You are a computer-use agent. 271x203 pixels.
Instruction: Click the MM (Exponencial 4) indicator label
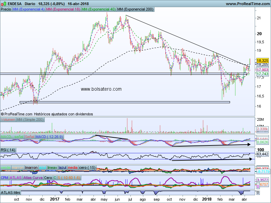pyautogui.click(x=28, y=9)
